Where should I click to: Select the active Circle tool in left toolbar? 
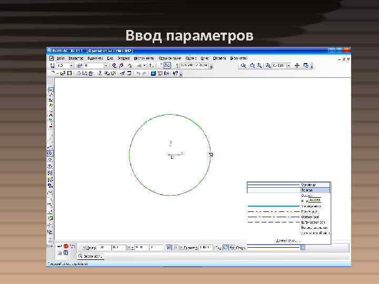50,153
